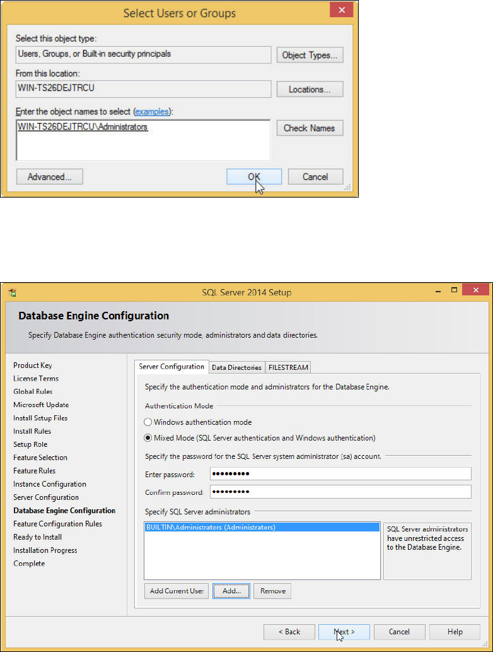Cancel the Select Users or Groups dialog
493x652 pixels.
[x=316, y=177]
